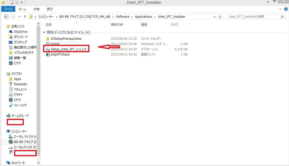This screenshot has height=166, width=289.
Task: Click navigation pane scrollbar up arrow
Action: pyautogui.click(x=38, y=24)
